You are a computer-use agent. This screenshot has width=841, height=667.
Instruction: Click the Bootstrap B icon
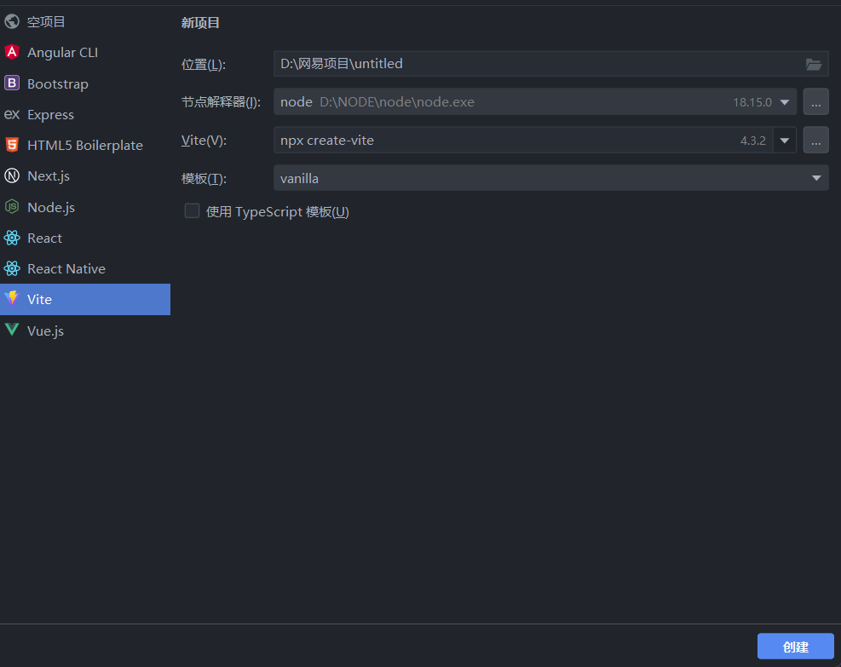[x=12, y=83]
